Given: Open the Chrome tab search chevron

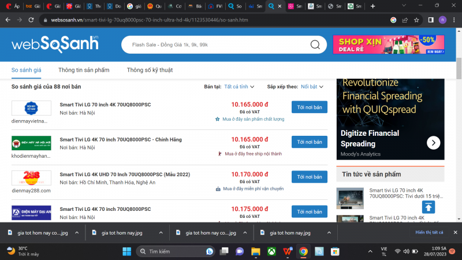Looking at the screenshot, I should coord(404,6).
